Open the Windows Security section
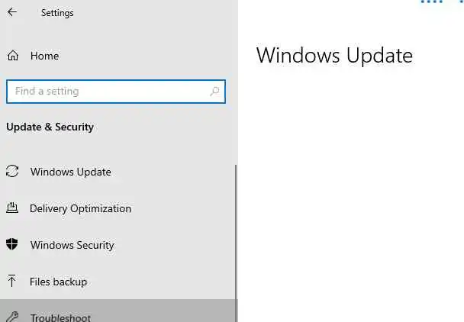Viewport: 464px width, 322px height. point(72,245)
